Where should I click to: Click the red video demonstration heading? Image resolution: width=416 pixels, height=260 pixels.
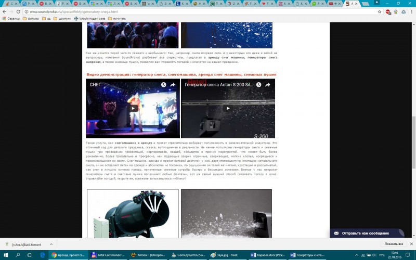(x=181, y=74)
